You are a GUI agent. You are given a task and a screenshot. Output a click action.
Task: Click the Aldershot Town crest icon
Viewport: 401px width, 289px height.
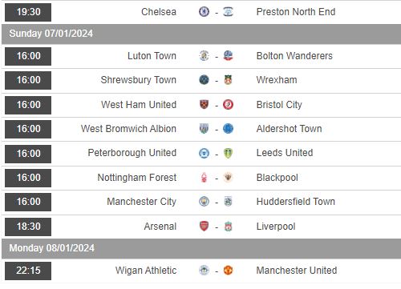pyautogui.click(x=228, y=129)
